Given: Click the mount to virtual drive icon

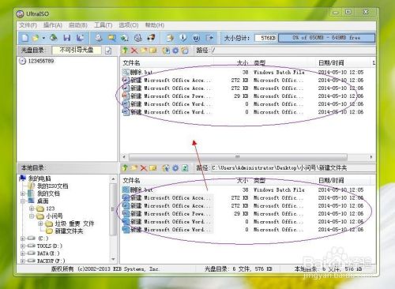Looking at the screenshot, I should [x=138, y=38].
